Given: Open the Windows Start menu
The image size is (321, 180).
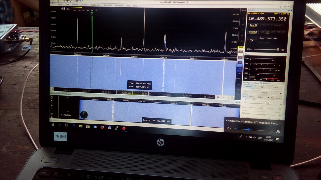Looking at the screenshot, I should 53,124.
